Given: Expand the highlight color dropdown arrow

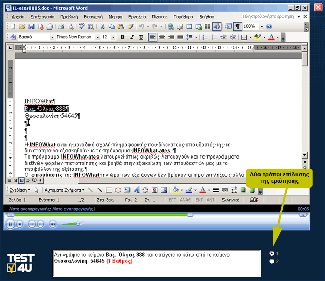Looking at the screenshot, I should 264,37.
